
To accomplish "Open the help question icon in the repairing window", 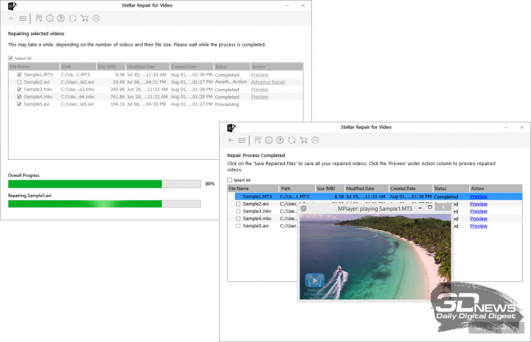I will click(60, 19).
